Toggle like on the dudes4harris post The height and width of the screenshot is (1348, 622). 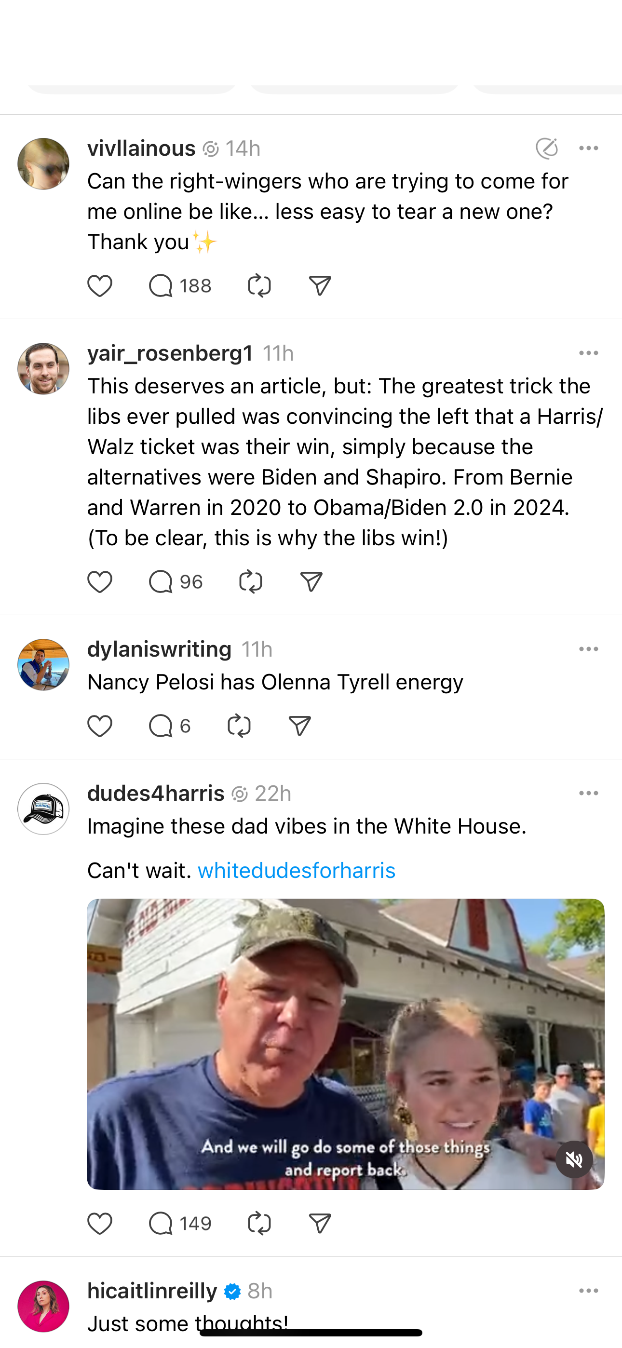tap(99, 1224)
